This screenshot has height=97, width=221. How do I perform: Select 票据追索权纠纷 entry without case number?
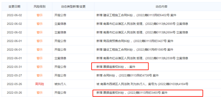116,67
